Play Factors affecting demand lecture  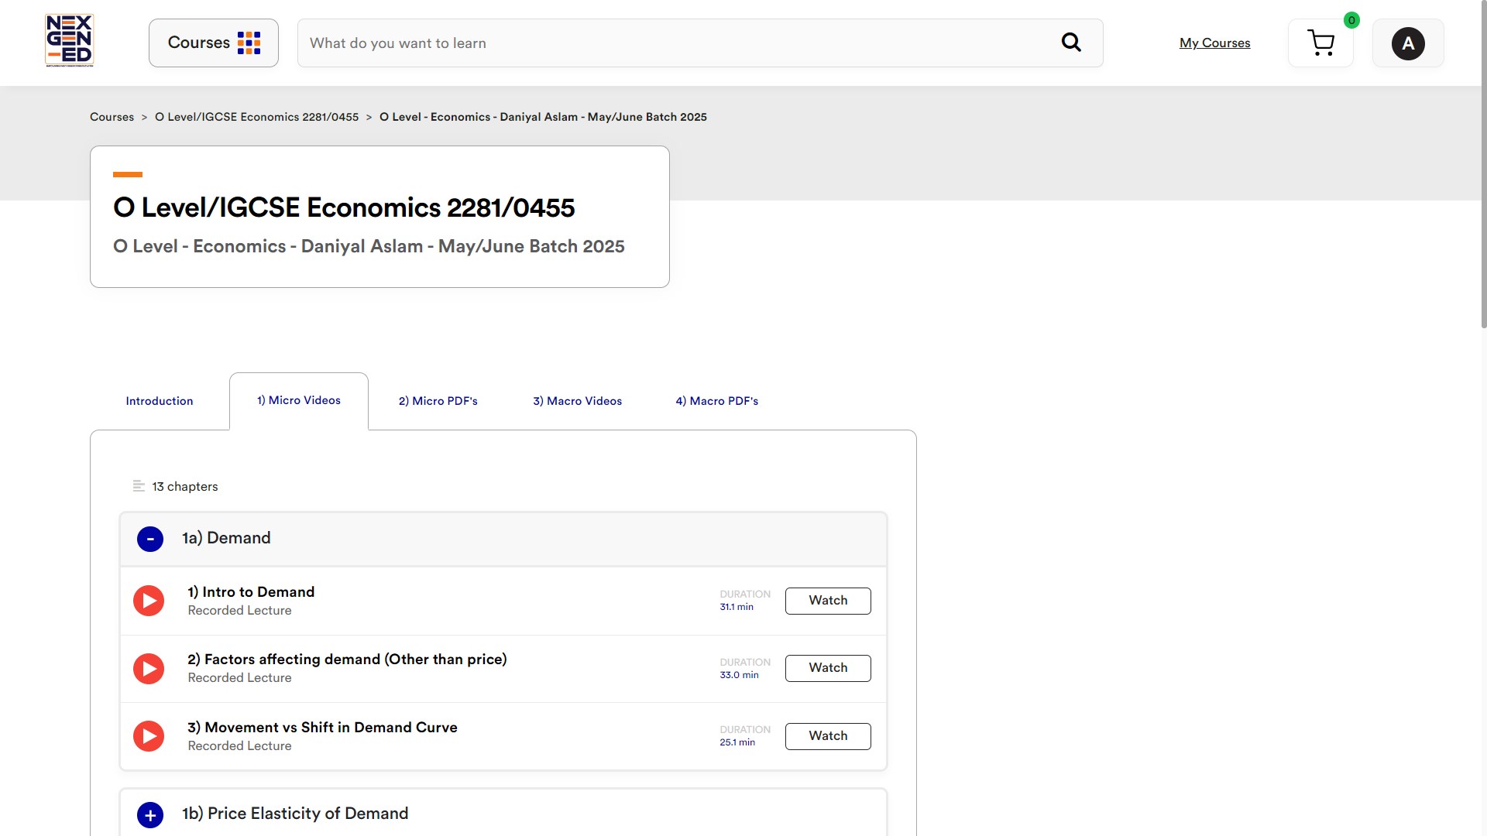tap(149, 669)
